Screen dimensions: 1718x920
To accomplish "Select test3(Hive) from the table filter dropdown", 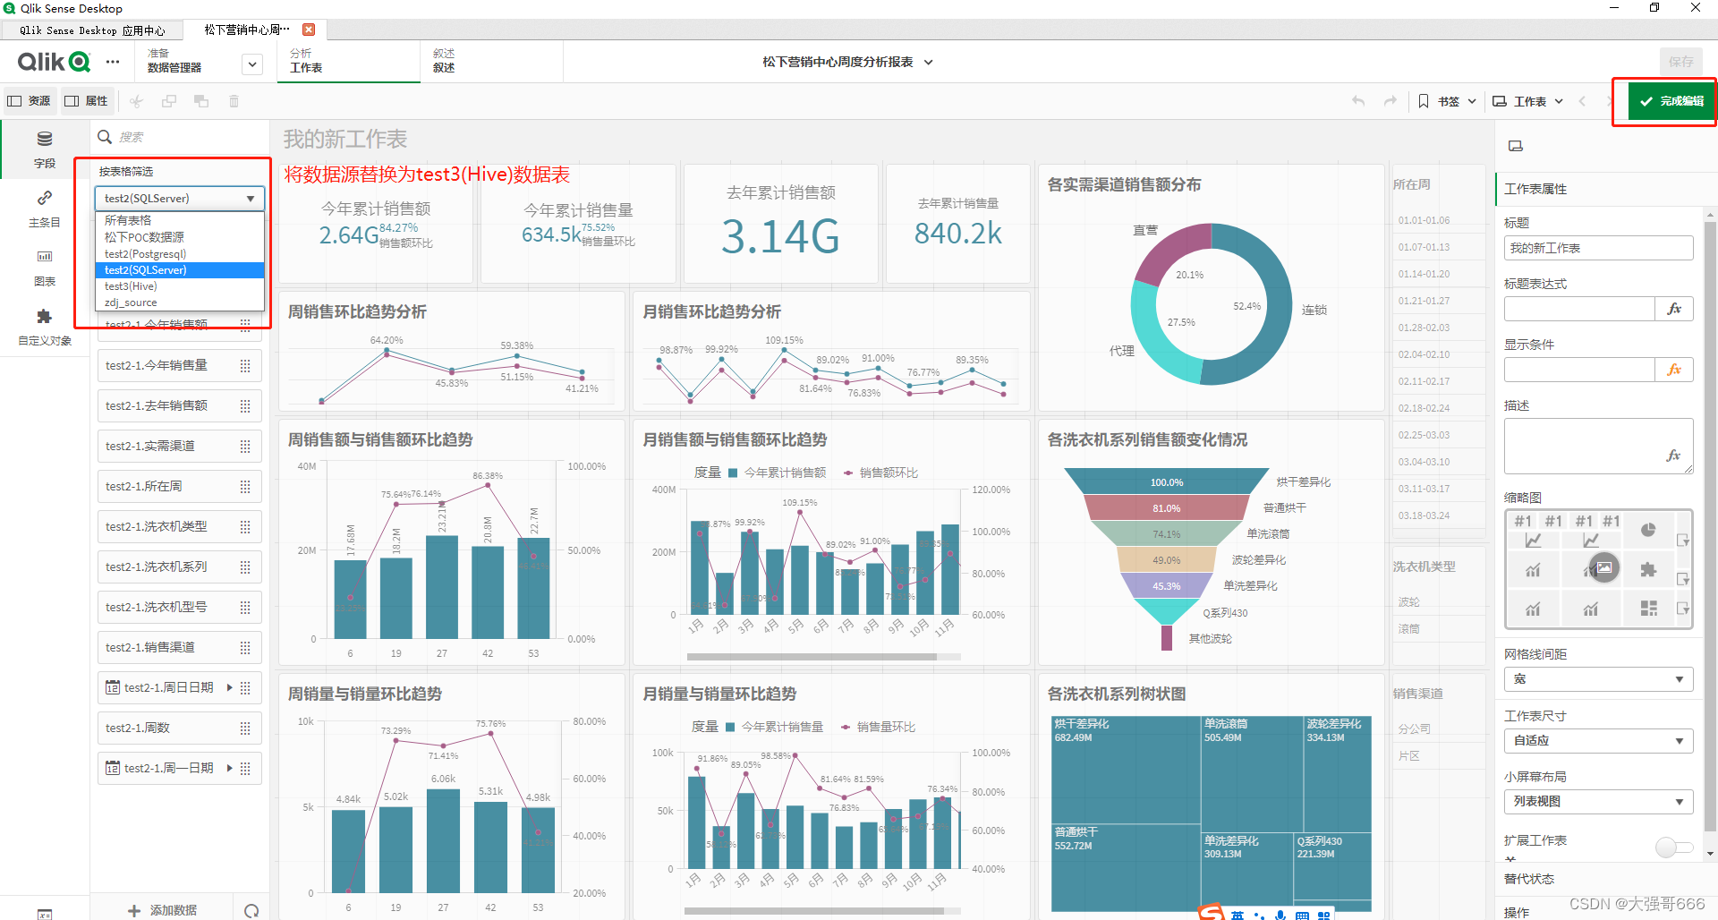I will (131, 285).
